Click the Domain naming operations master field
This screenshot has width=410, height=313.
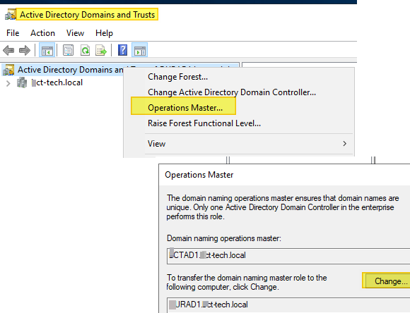click(288, 256)
